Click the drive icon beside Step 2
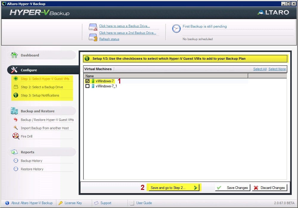Screen dimensions: 298x208 (16, 87)
